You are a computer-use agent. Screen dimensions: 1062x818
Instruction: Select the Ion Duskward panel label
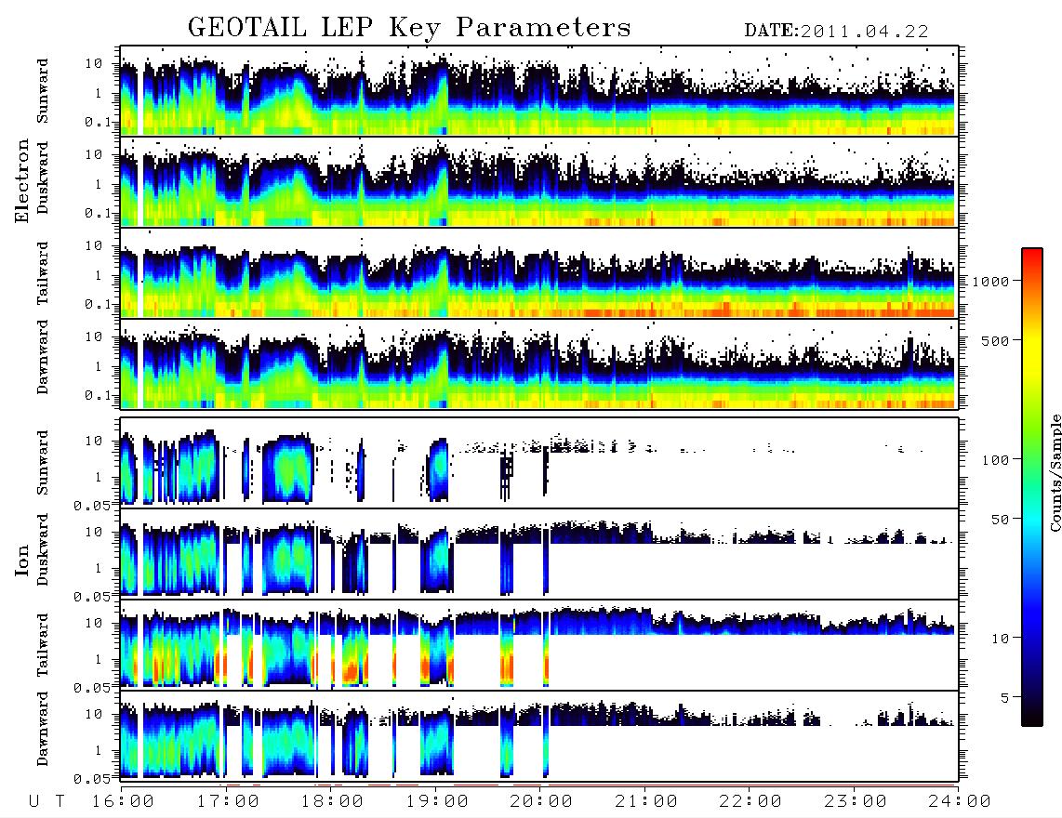click(43, 550)
